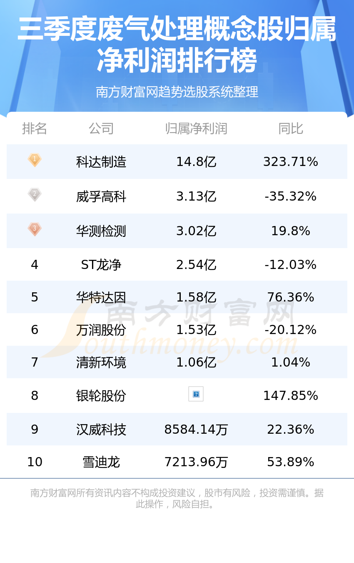Viewport: 354px width, 563px height.
Task: Select the 归属净利润 column header
Action: pos(196,128)
